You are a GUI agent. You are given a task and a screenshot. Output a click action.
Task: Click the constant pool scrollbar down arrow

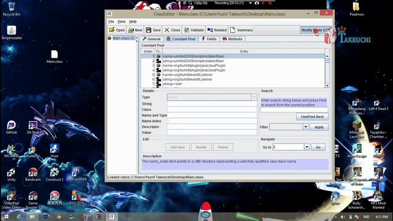[327, 86]
